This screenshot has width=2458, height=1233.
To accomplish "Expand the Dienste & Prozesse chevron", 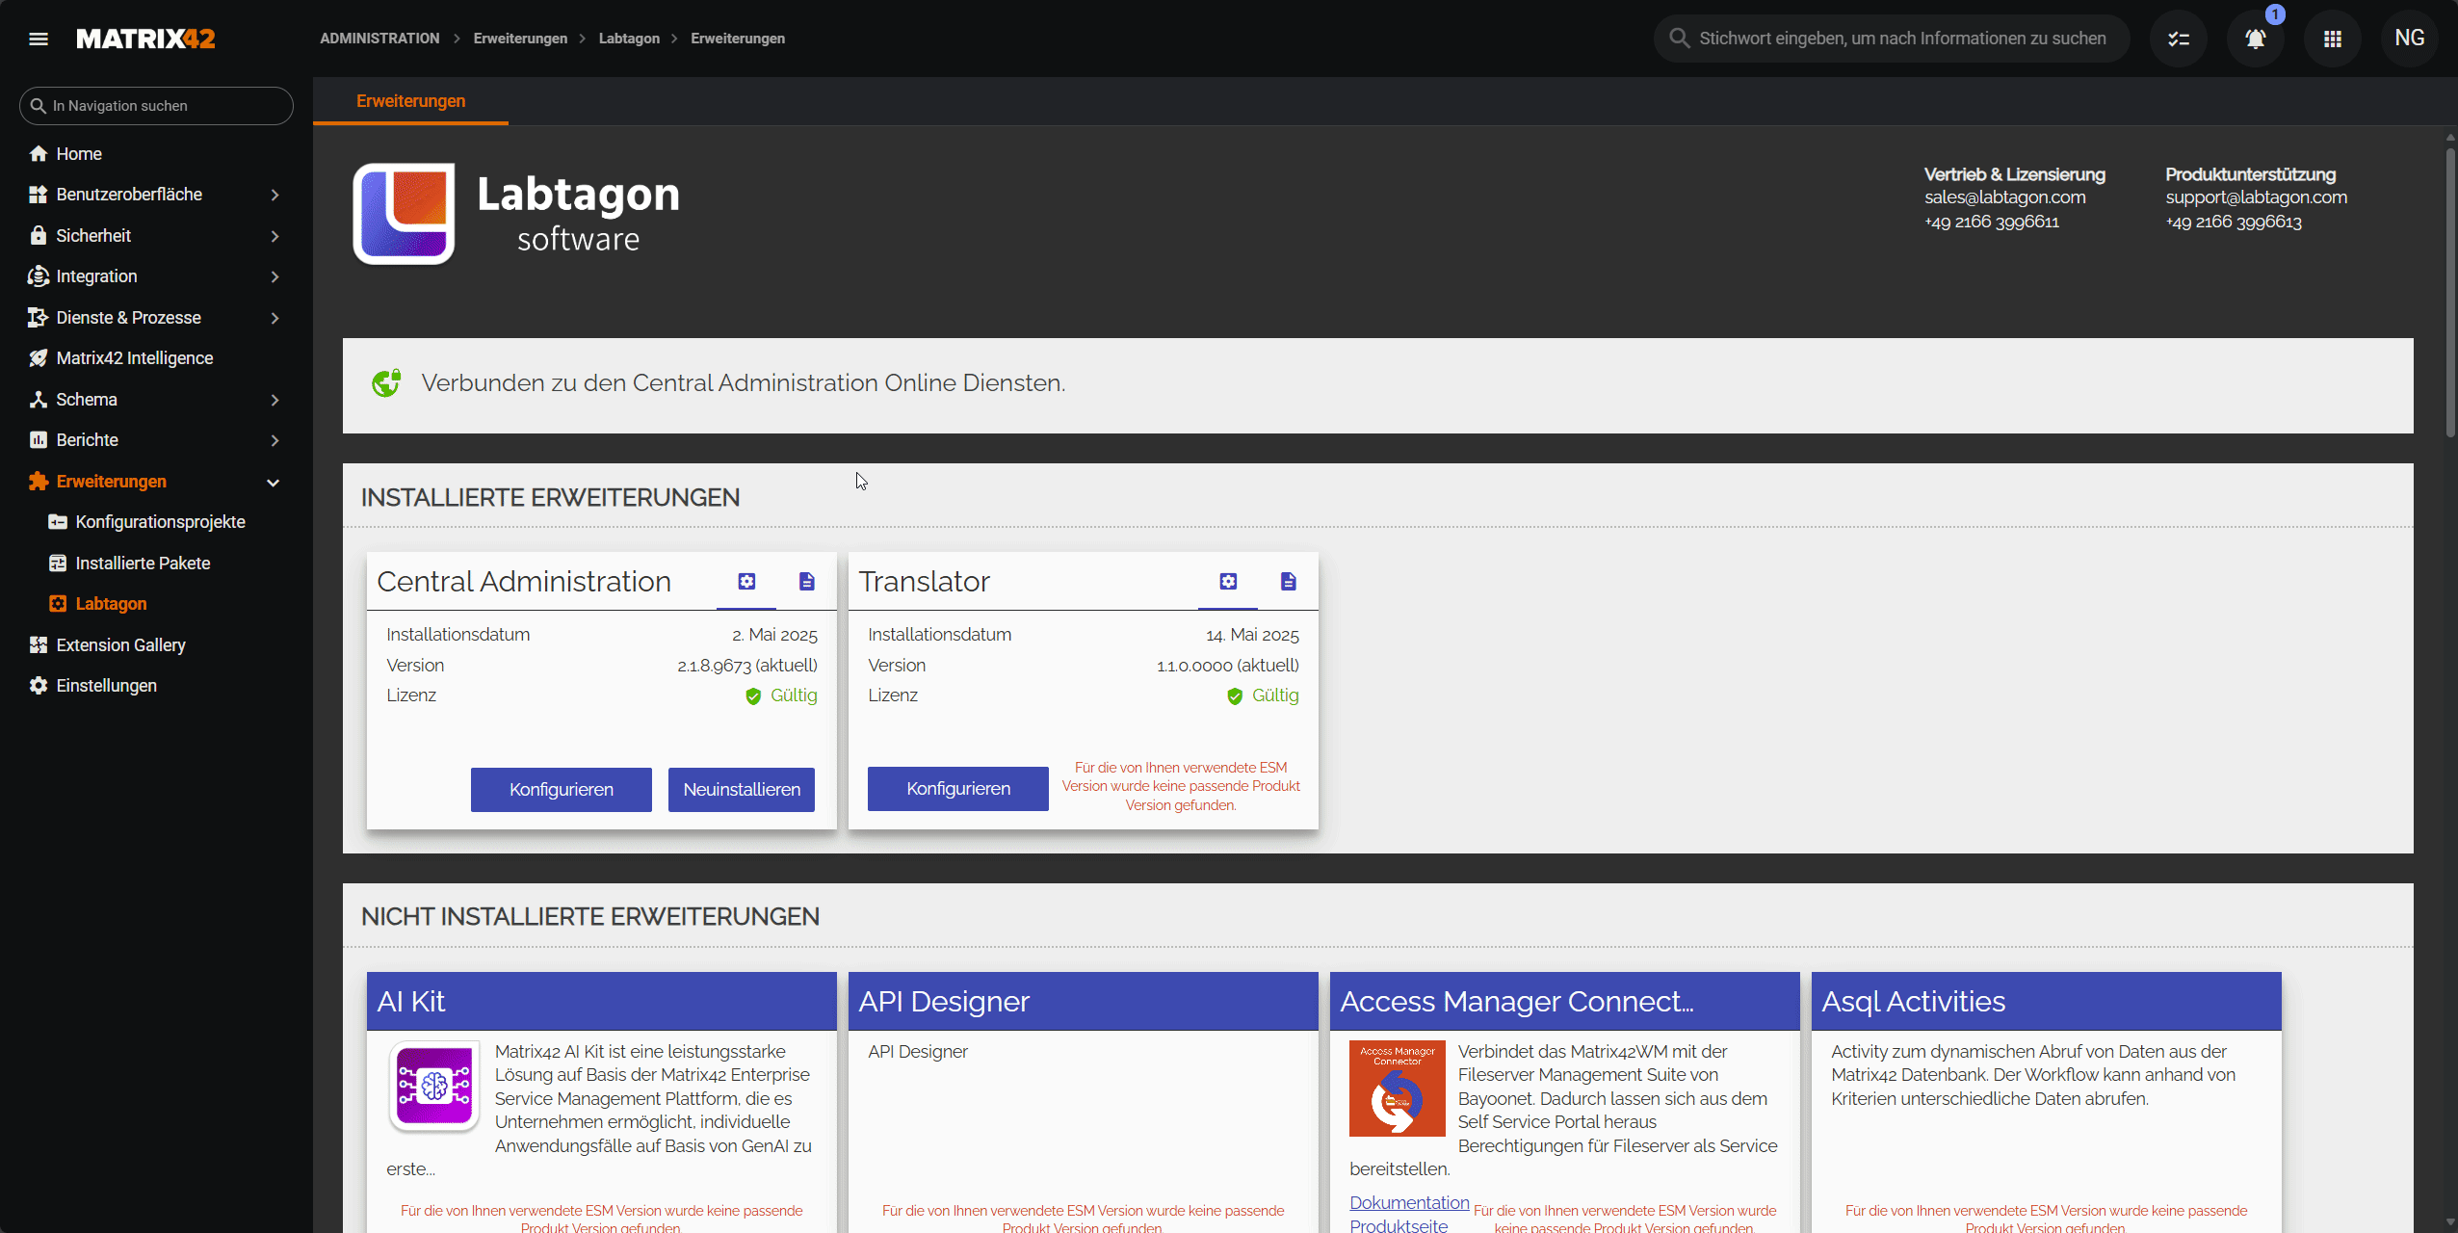I will coord(275,318).
